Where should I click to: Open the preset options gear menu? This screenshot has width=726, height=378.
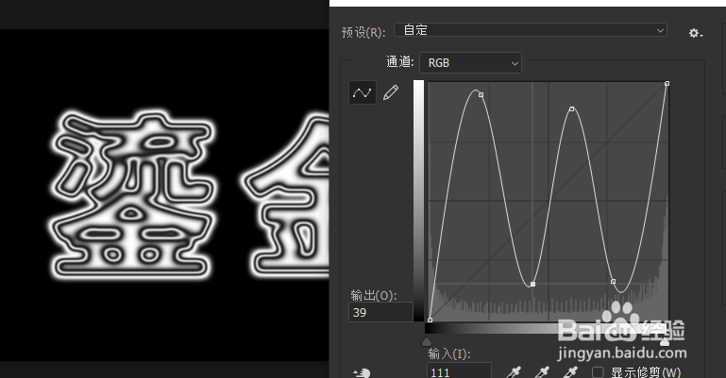pyautogui.click(x=695, y=33)
